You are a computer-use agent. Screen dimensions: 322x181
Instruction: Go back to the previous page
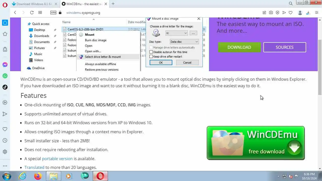coord(15,13)
